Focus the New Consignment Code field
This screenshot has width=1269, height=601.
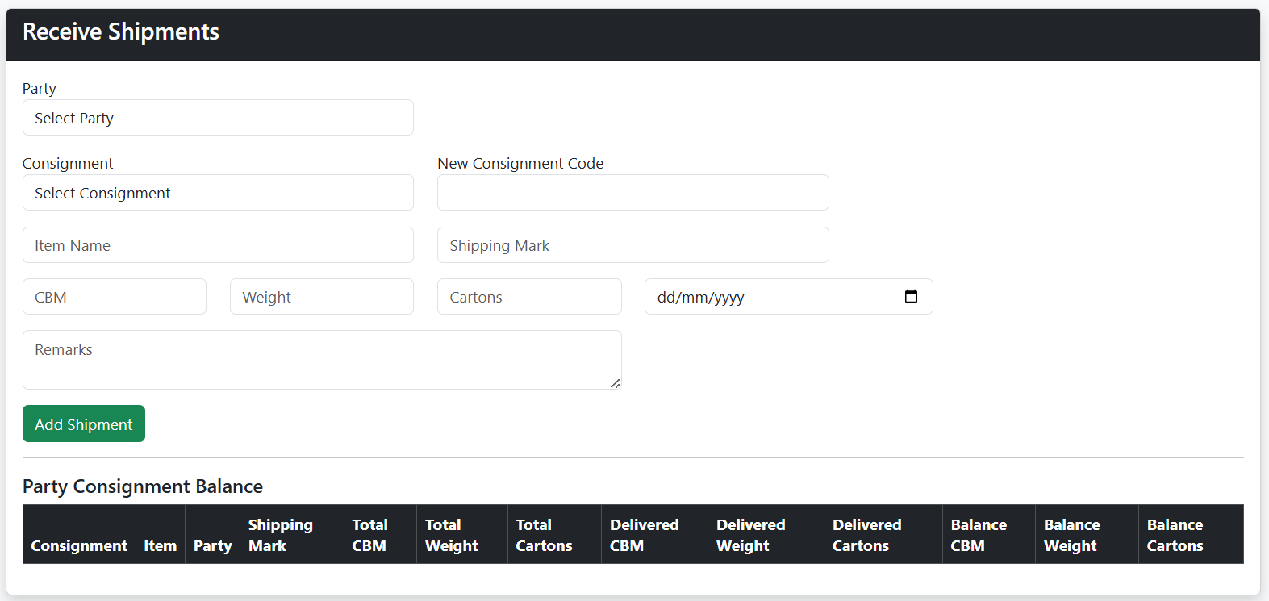click(x=632, y=193)
